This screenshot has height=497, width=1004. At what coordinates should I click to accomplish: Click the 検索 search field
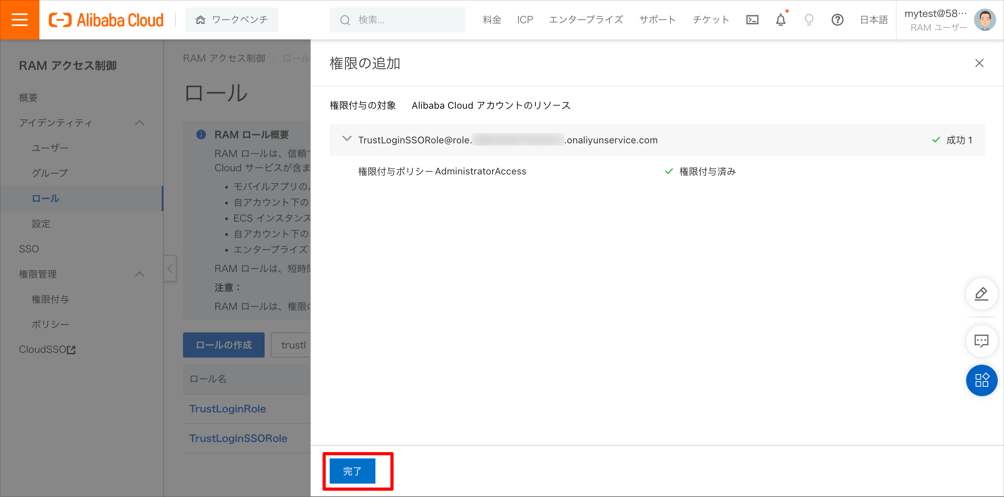(x=397, y=20)
